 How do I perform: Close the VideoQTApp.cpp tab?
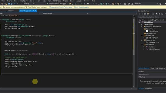point(36,11)
